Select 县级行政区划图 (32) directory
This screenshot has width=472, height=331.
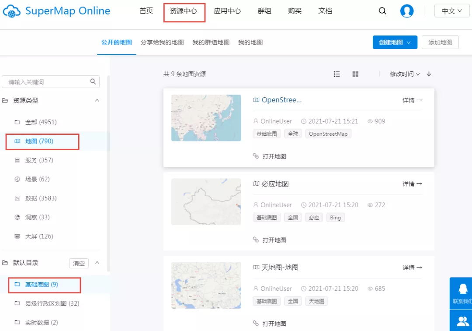click(52, 303)
